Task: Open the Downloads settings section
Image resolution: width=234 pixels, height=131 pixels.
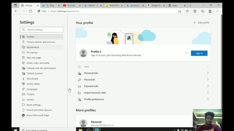Action: pyautogui.click(x=42, y=79)
